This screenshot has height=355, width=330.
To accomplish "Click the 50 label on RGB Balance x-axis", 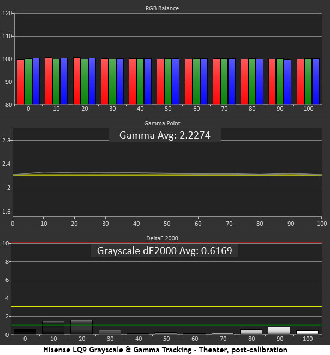I will (168, 109).
